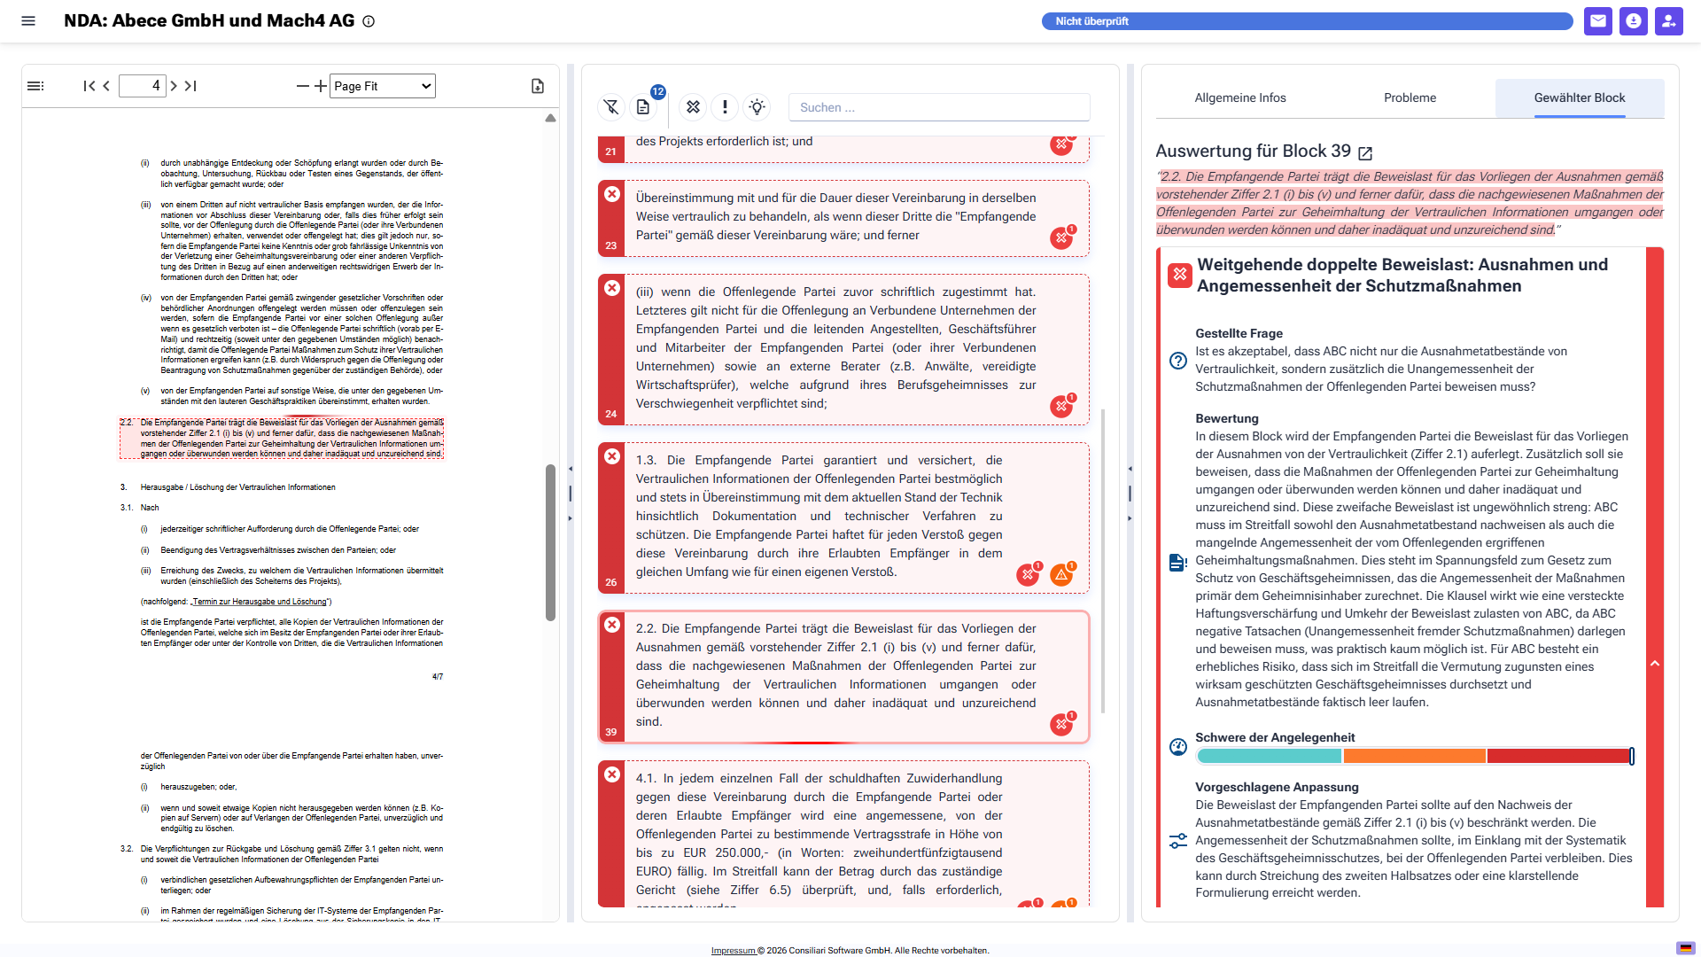The width and height of the screenshot is (1701, 957).
Task: Switch language via German flag icon
Action: tap(1685, 947)
